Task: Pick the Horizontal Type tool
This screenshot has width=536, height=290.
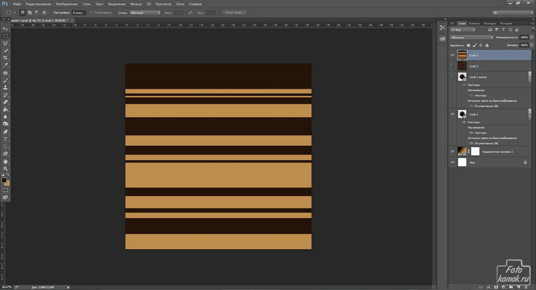Action: (6, 139)
